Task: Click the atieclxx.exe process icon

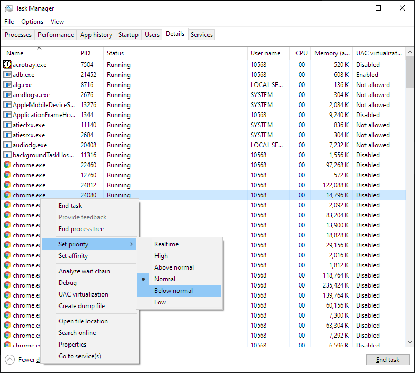Action: point(7,125)
